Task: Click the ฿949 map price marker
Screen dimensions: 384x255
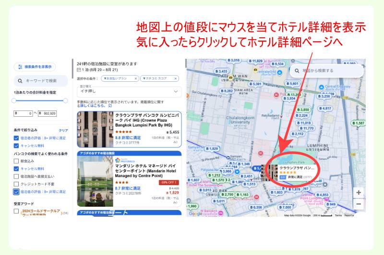Action: pos(331,204)
